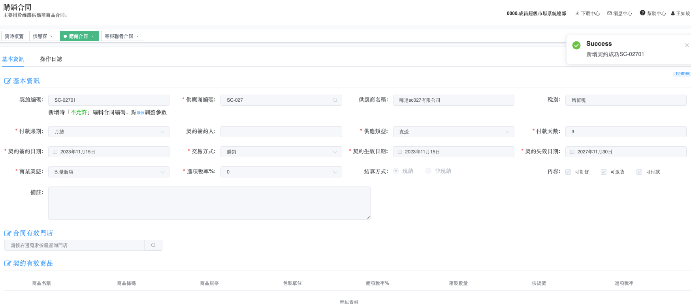Expand the 付款賬期 dropdown
Screen dimensions: 691x304
162,132
